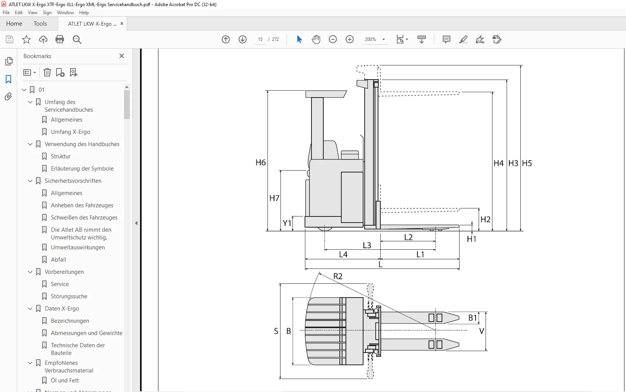This screenshot has width=626, height=392.
Task: Open Technische Daten der Bauteile bookmark
Action: pos(78,349)
